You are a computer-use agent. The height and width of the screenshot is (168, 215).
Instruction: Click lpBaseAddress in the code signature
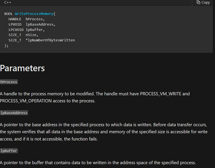(x=40, y=25)
